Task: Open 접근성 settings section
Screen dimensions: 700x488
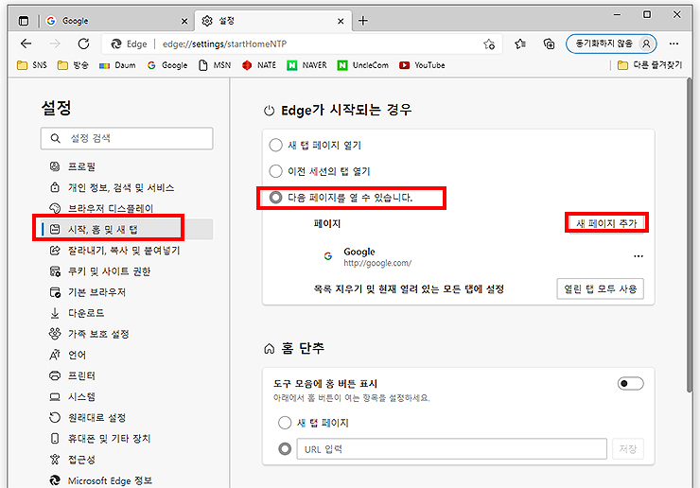Action: pos(127,460)
